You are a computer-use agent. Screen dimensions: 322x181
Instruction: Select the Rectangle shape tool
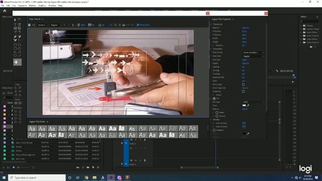15,45
